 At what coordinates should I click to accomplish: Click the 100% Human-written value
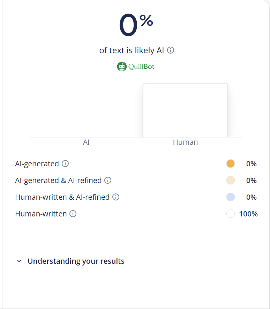click(248, 214)
